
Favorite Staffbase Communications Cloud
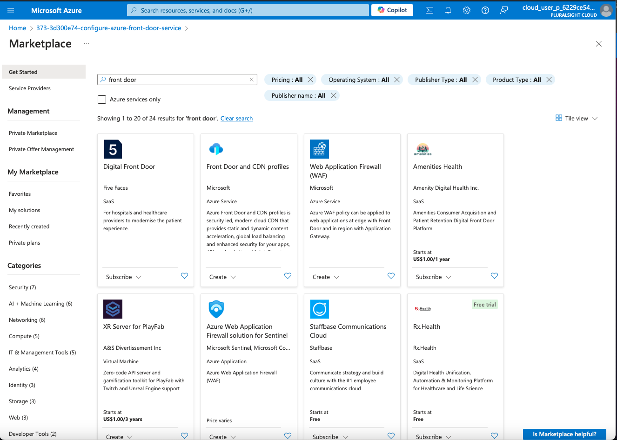coord(391,436)
